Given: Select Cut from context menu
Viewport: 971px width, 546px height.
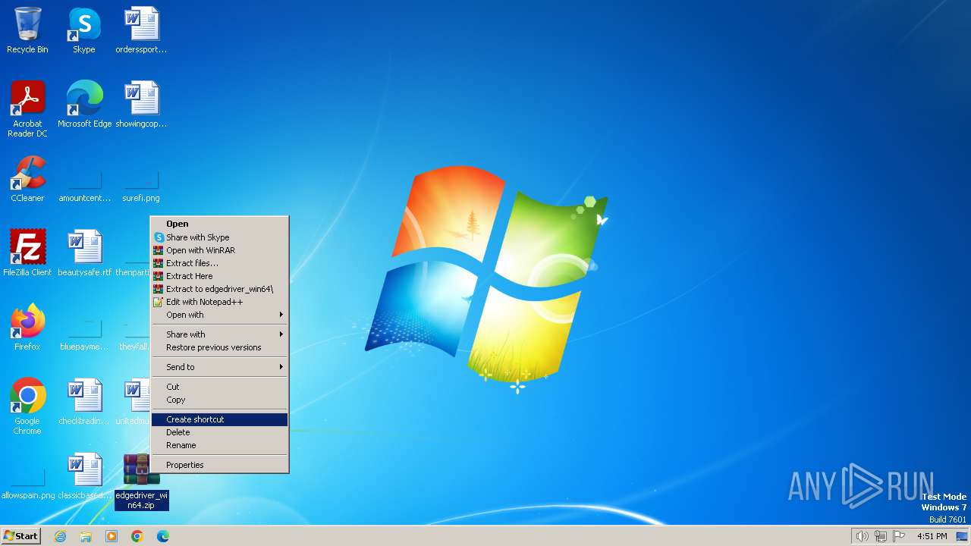Looking at the screenshot, I should tap(219, 387).
